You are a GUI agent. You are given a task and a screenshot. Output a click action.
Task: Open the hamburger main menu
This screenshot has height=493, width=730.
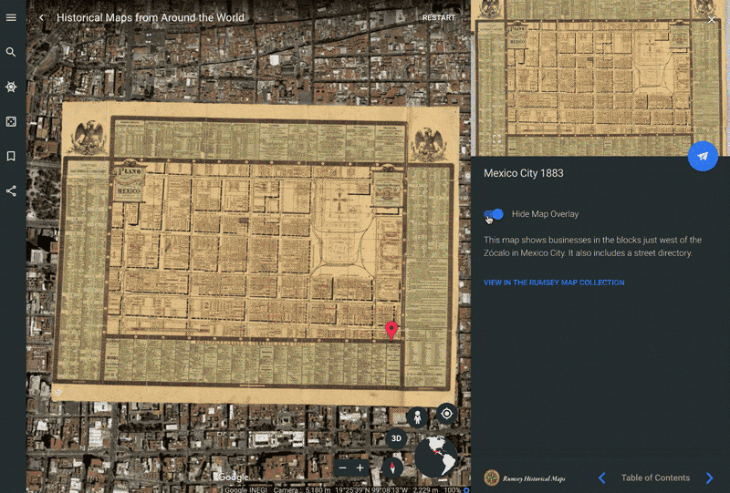[x=11, y=17]
